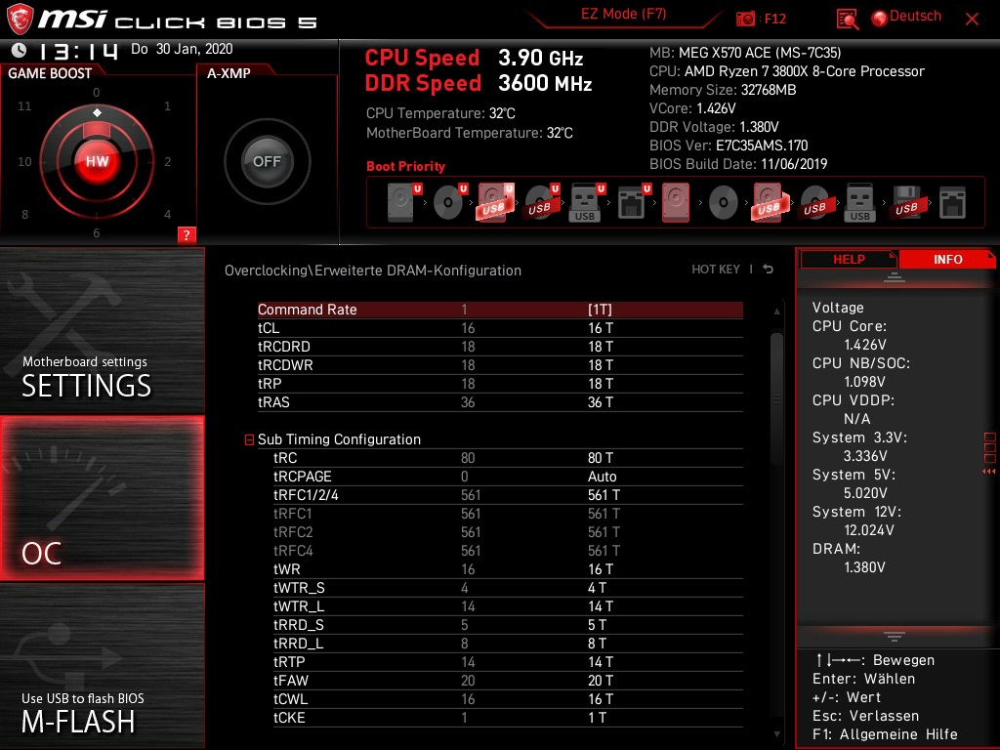Expand info panel using bottom grip handle

[x=895, y=637]
